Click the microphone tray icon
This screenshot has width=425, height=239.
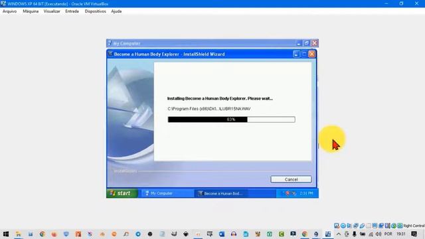click(x=354, y=234)
